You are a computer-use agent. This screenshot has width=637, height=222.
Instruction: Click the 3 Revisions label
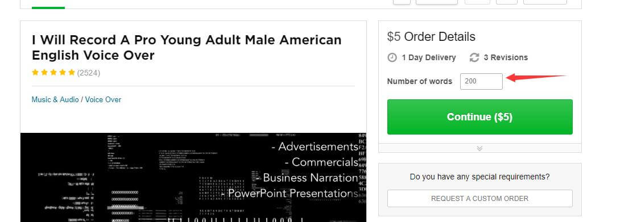tap(506, 58)
